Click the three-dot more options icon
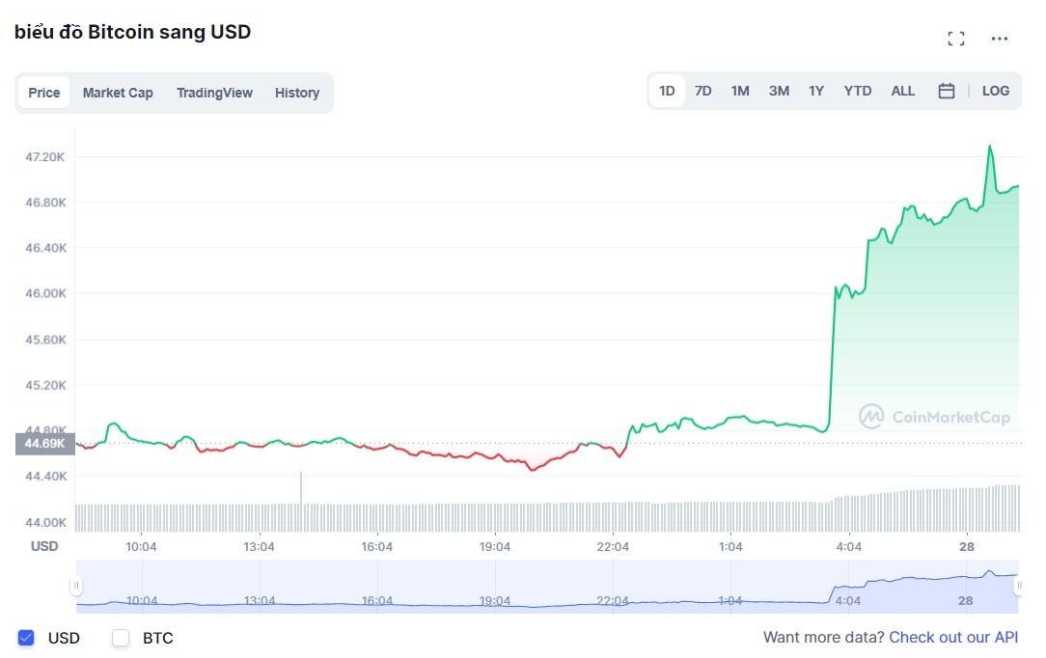The image size is (1046, 658). 1000,38
